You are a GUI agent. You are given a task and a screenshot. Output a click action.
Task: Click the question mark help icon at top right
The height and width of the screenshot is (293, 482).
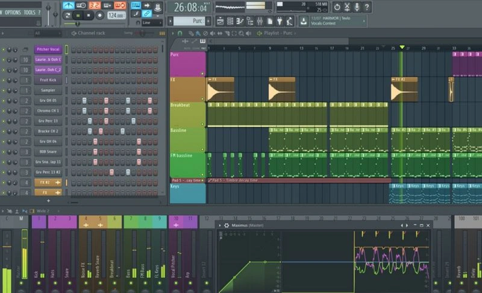[367, 7]
